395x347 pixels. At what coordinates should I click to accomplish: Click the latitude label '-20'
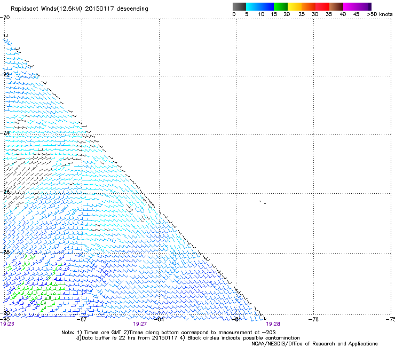[x=5, y=18]
